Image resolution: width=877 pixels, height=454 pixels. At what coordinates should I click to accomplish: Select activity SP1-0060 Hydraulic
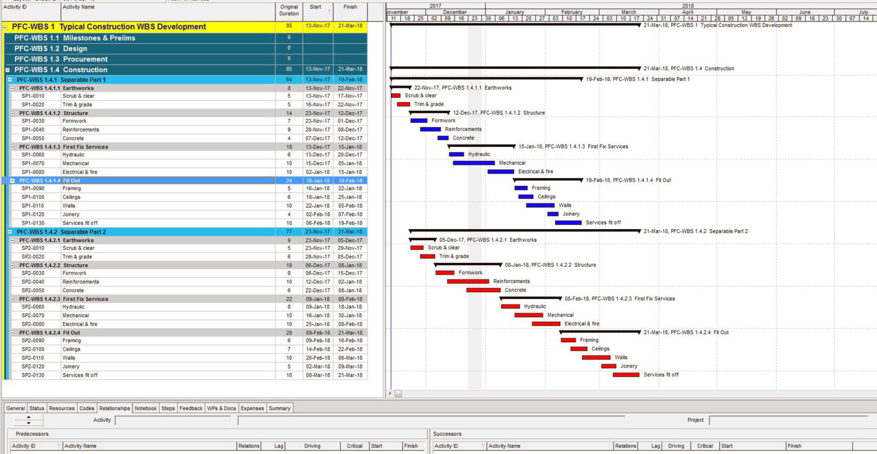73,155
